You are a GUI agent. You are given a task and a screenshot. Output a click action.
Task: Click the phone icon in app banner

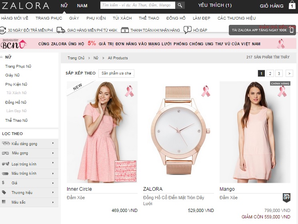(x=292, y=30)
